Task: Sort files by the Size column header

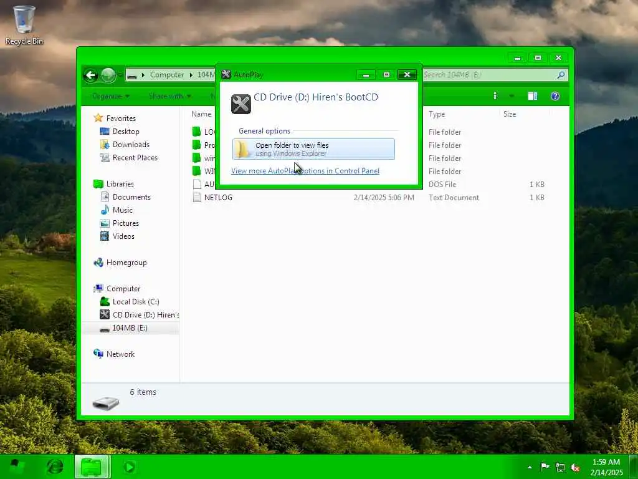Action: (510, 114)
